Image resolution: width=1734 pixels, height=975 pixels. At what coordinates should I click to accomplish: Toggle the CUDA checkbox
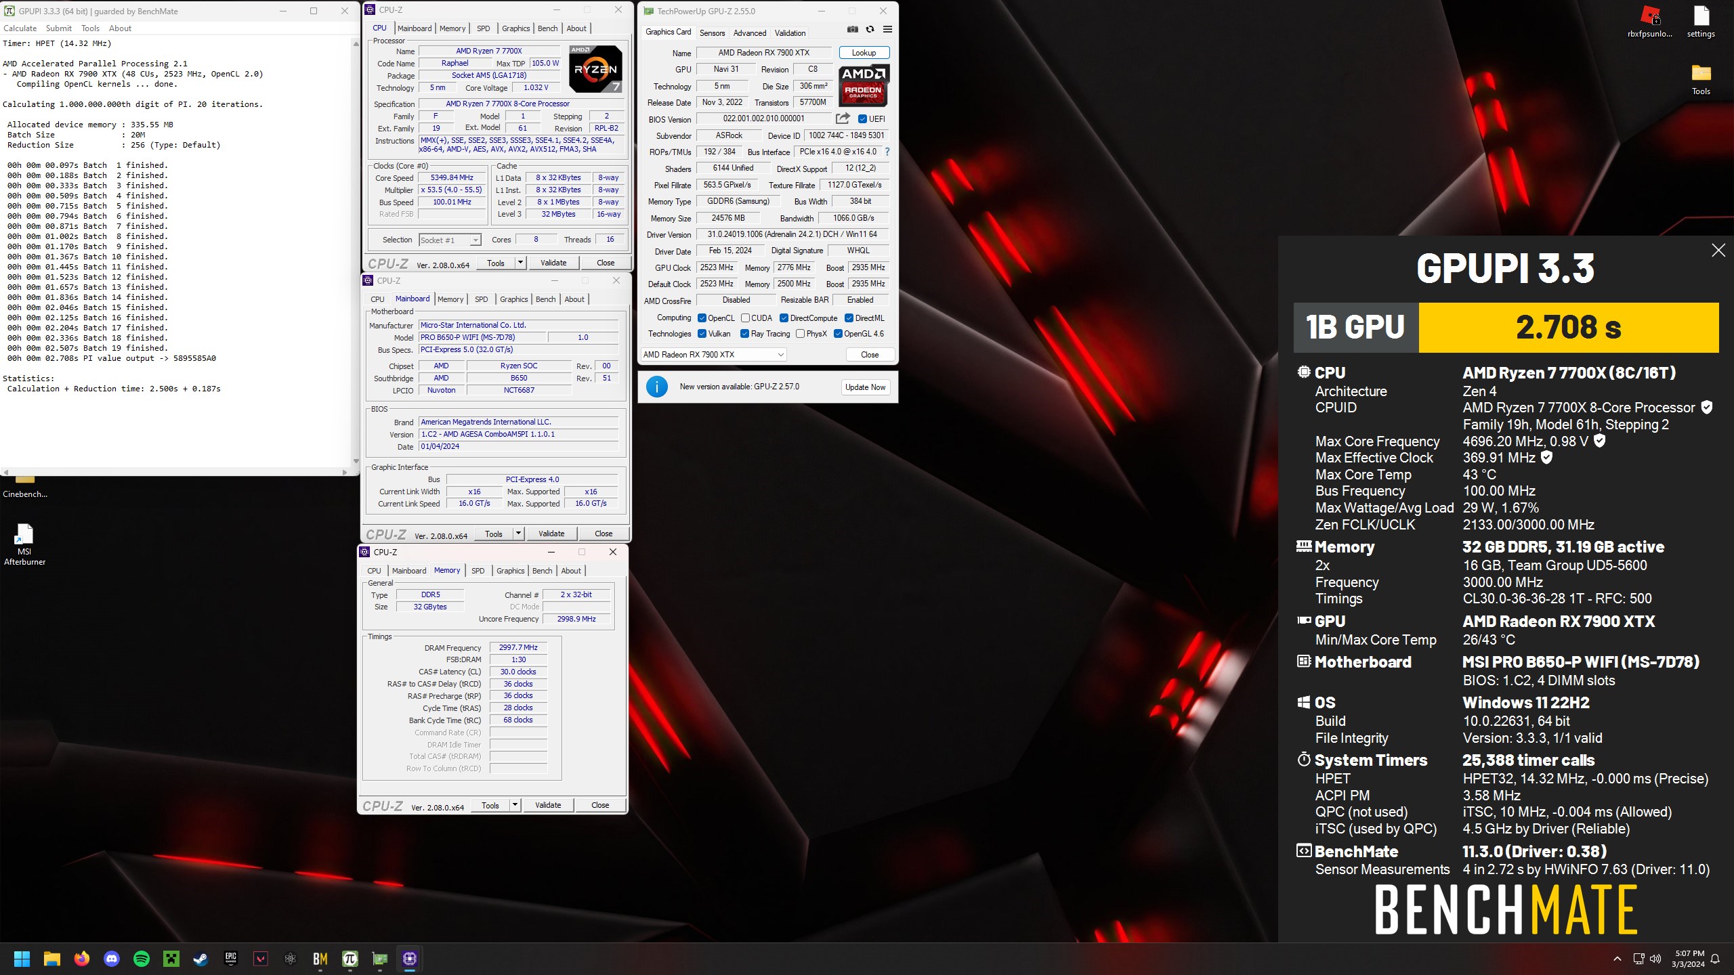745,318
